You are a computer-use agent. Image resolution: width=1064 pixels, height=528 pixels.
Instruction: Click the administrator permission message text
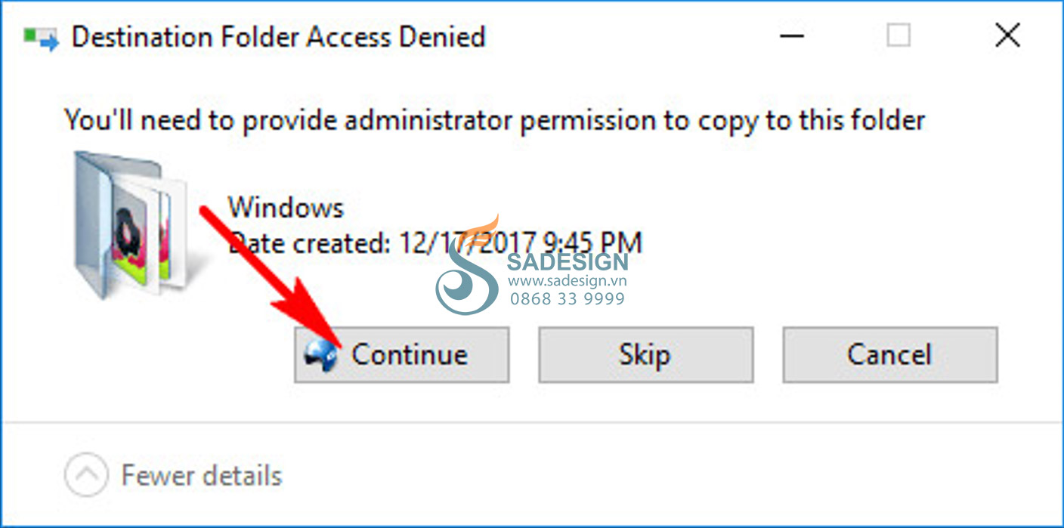click(495, 121)
